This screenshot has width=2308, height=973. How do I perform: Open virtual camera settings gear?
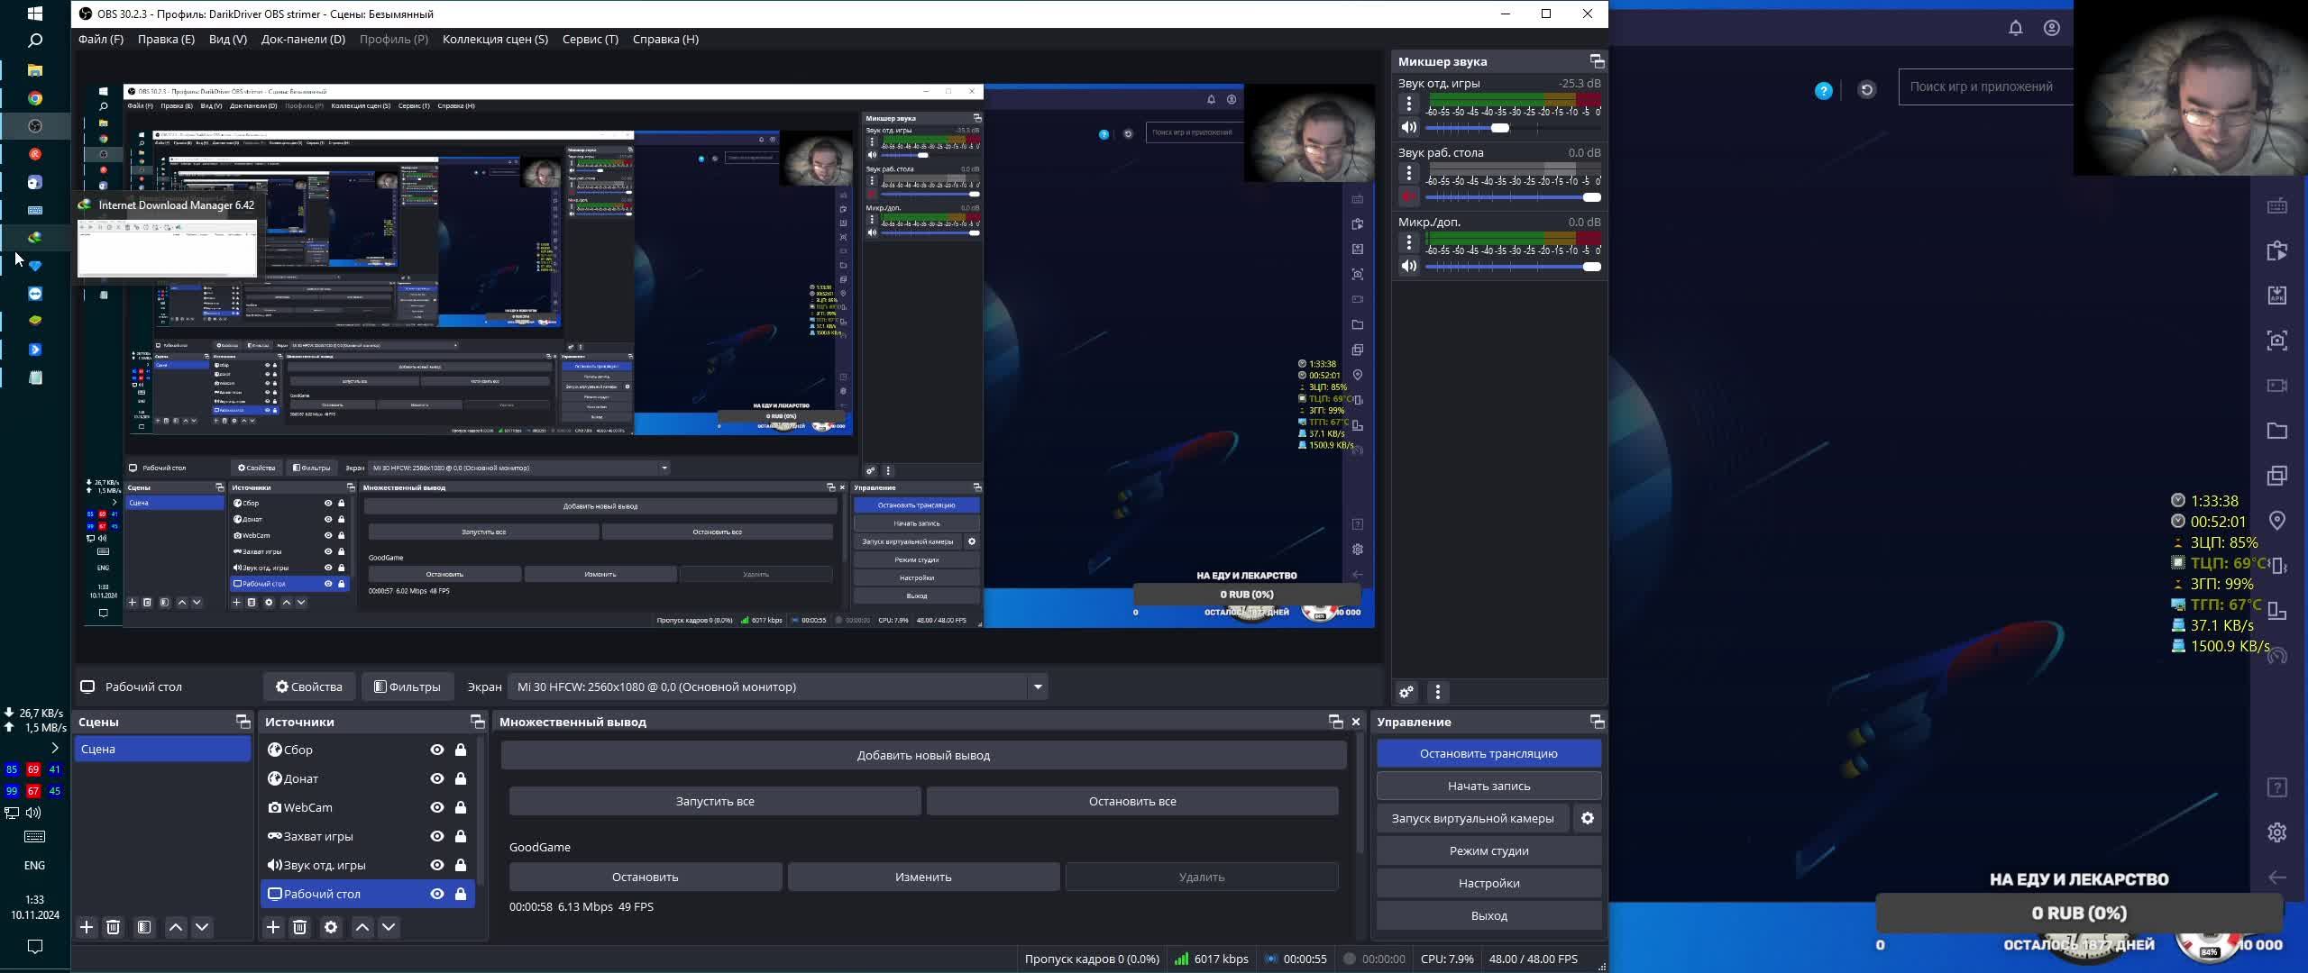pos(1588,818)
